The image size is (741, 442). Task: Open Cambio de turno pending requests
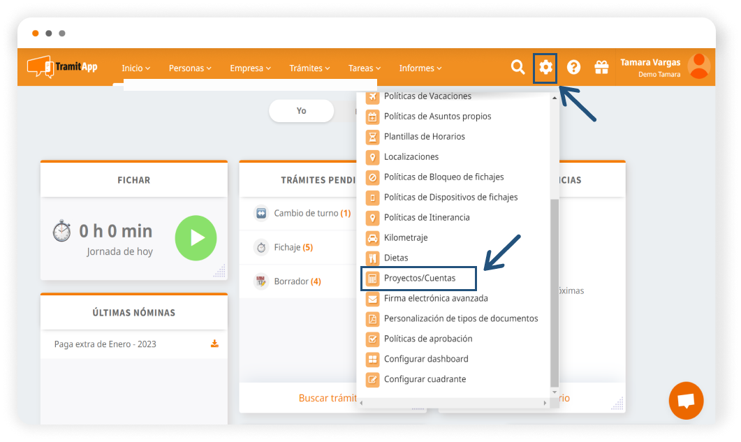[306, 213]
